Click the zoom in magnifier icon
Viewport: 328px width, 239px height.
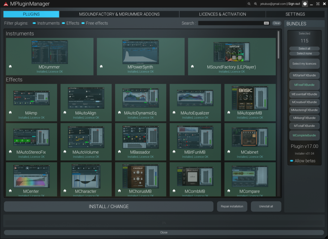pos(255,4)
